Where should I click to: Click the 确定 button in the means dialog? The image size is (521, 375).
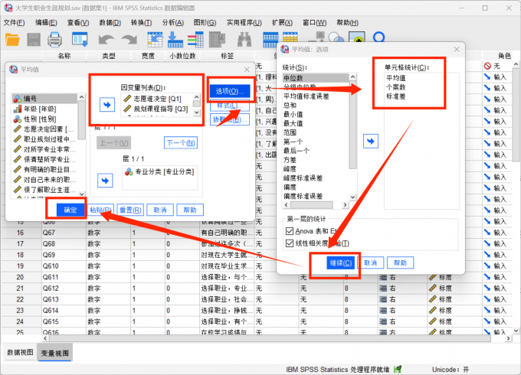coord(69,209)
